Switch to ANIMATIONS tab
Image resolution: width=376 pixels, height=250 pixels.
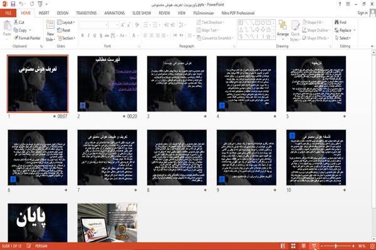[x=115, y=13]
